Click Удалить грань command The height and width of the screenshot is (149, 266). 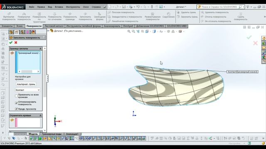pyautogui.click(x=187, y=12)
